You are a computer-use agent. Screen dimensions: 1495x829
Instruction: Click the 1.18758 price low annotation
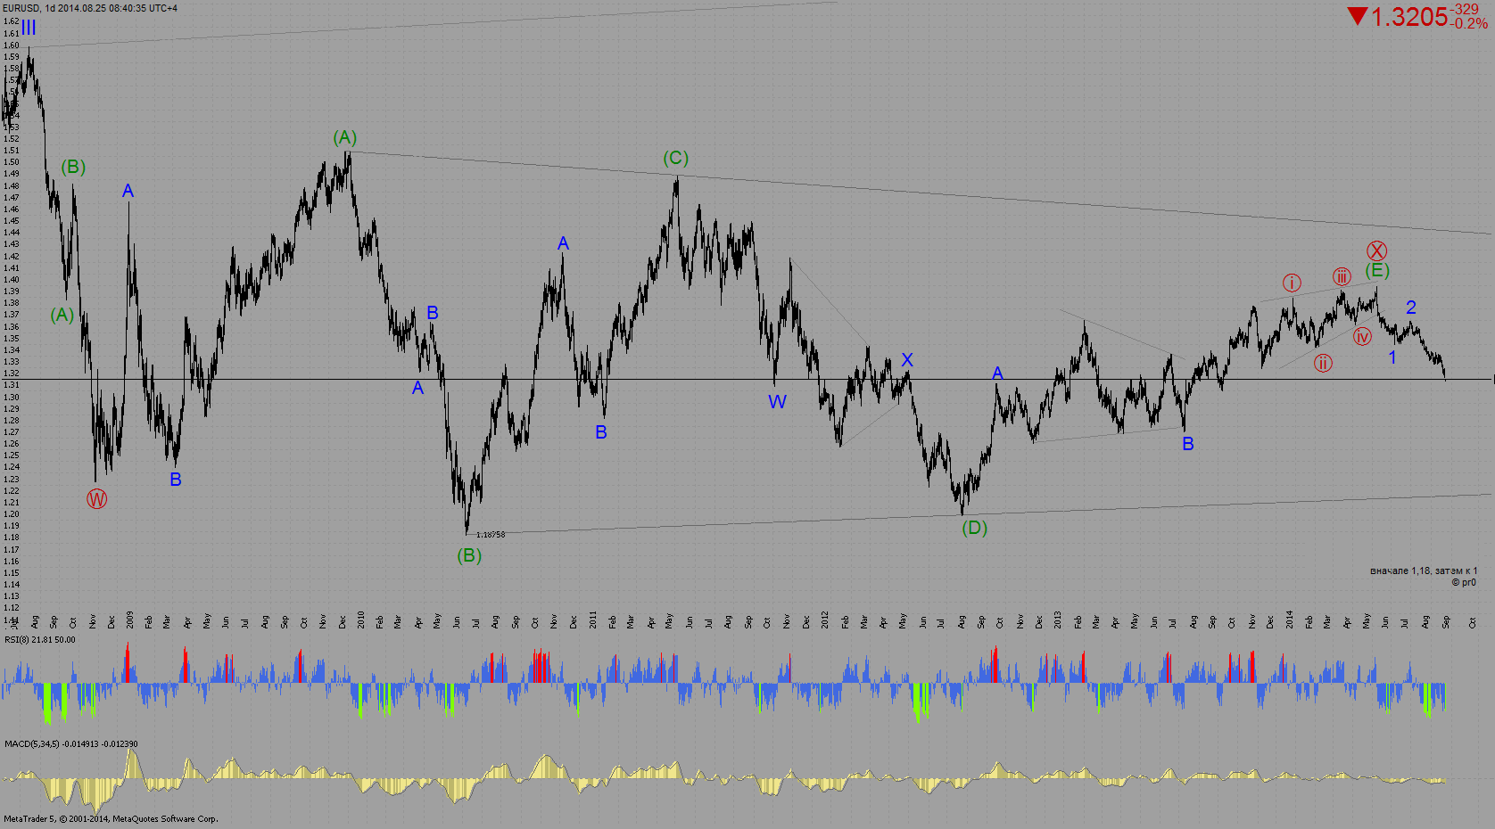(491, 535)
